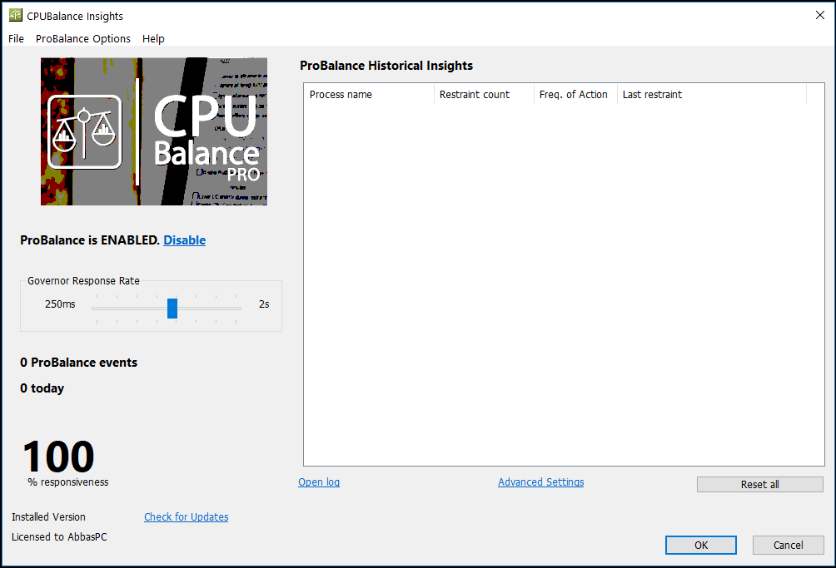Screen dimensions: 836x568
Task: Sort by Last restraint column header
Action: pyautogui.click(x=712, y=94)
